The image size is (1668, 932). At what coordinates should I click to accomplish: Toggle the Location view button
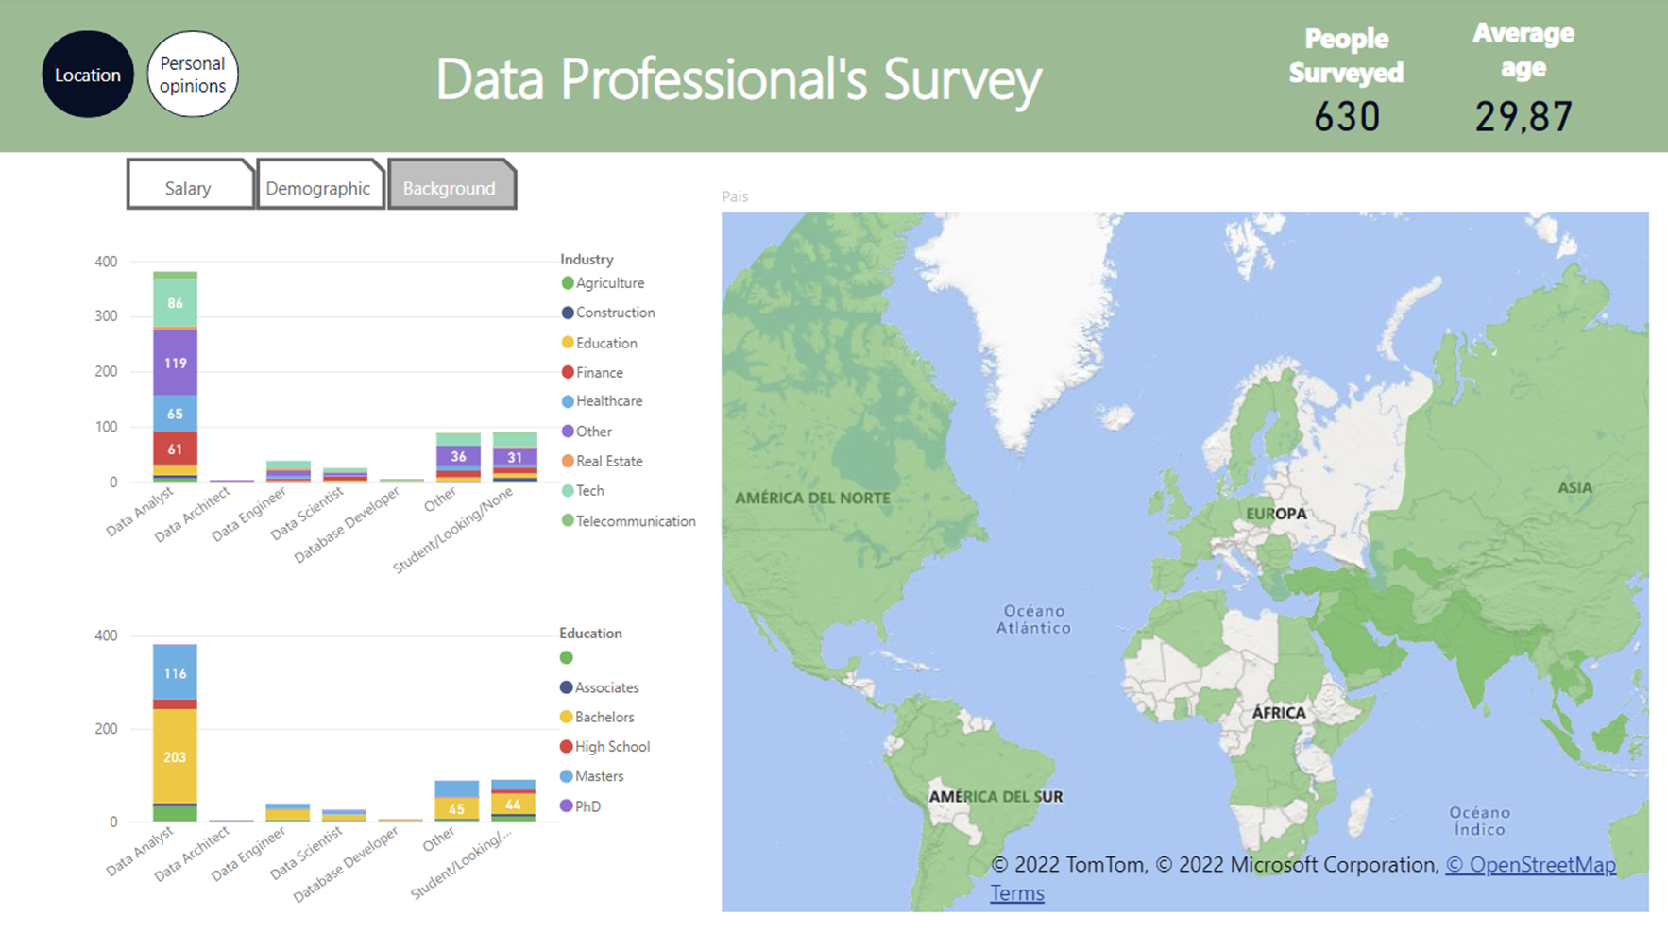point(88,74)
